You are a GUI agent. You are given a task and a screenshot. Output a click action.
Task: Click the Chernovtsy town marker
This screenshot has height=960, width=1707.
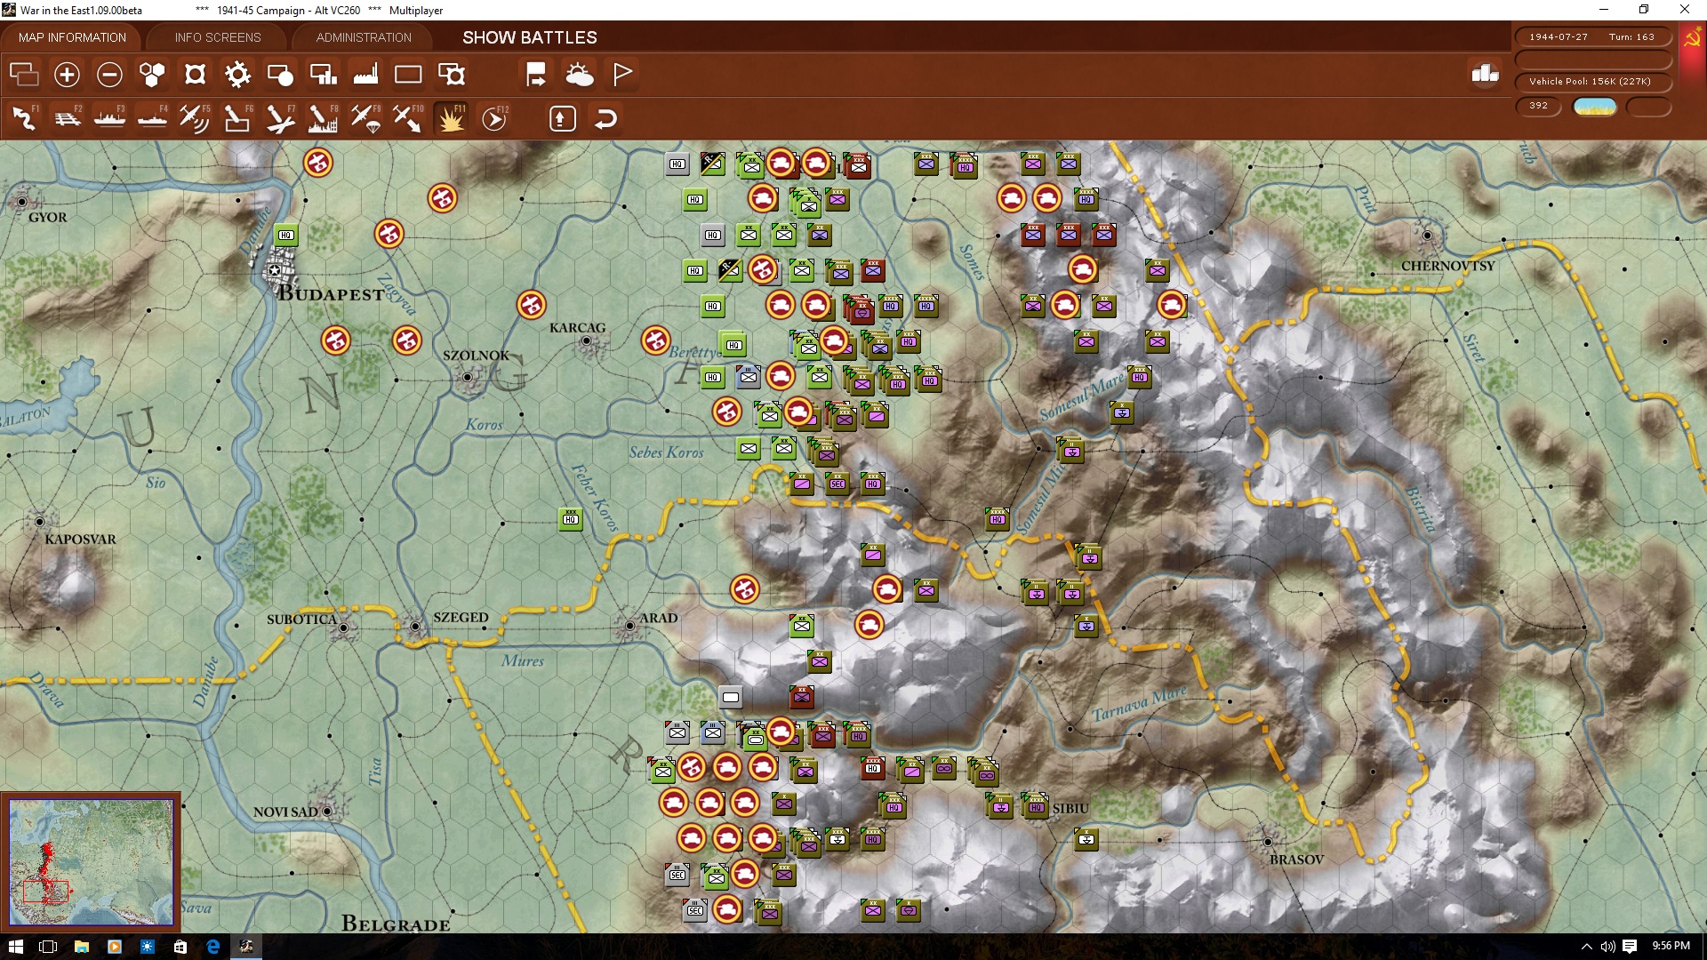pyautogui.click(x=1427, y=236)
